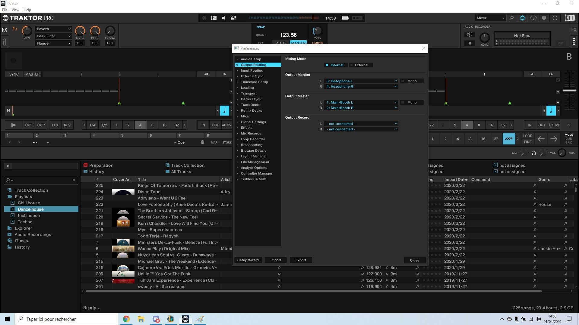Click the Import button
579x325 pixels.
276,260
